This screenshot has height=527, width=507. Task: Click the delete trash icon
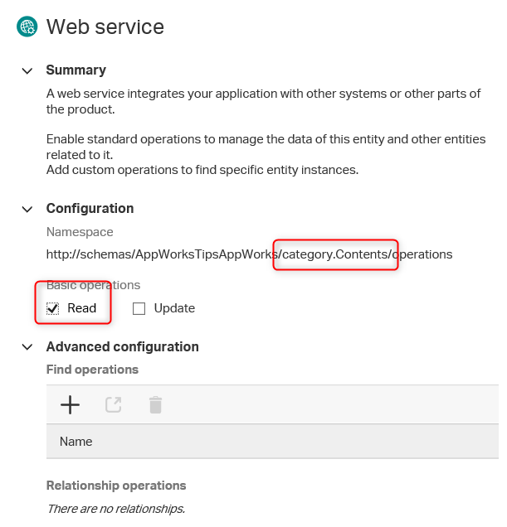coord(155,404)
